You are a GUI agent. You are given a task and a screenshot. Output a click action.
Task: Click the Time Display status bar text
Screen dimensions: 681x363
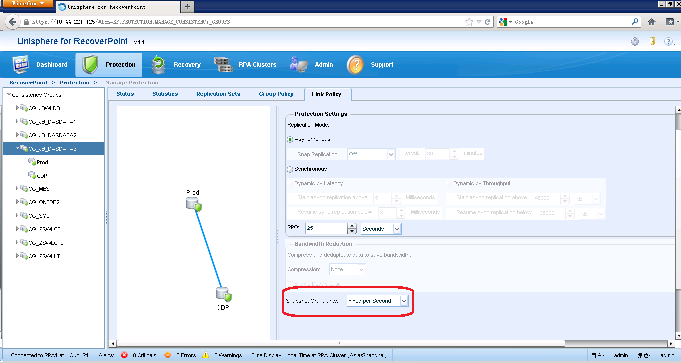(x=319, y=355)
